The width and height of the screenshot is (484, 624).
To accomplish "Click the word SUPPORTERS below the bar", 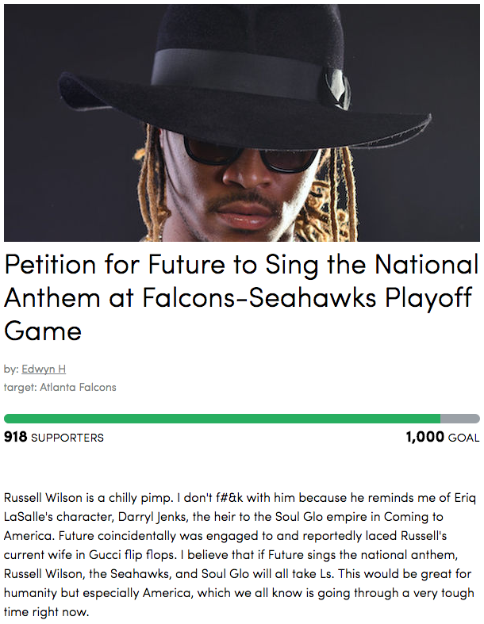I will [67, 438].
